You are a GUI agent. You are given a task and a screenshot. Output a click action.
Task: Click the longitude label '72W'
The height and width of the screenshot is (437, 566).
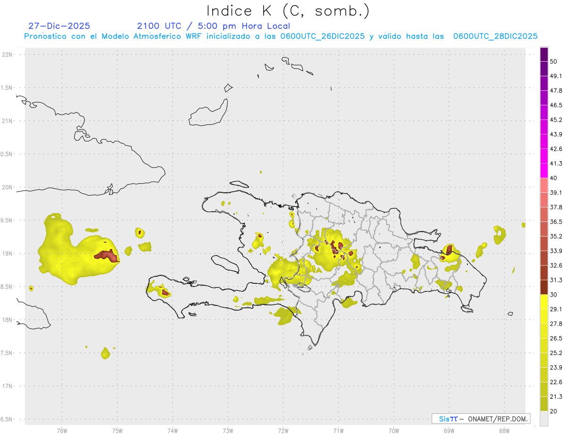(x=283, y=431)
